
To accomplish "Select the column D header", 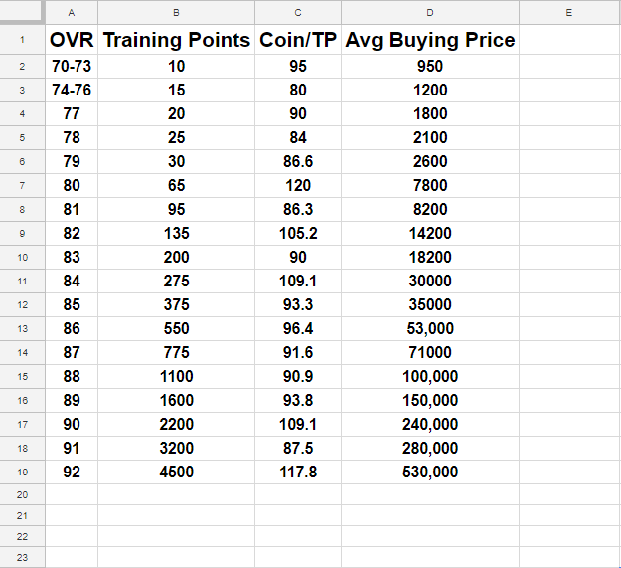I will pyautogui.click(x=430, y=12).
